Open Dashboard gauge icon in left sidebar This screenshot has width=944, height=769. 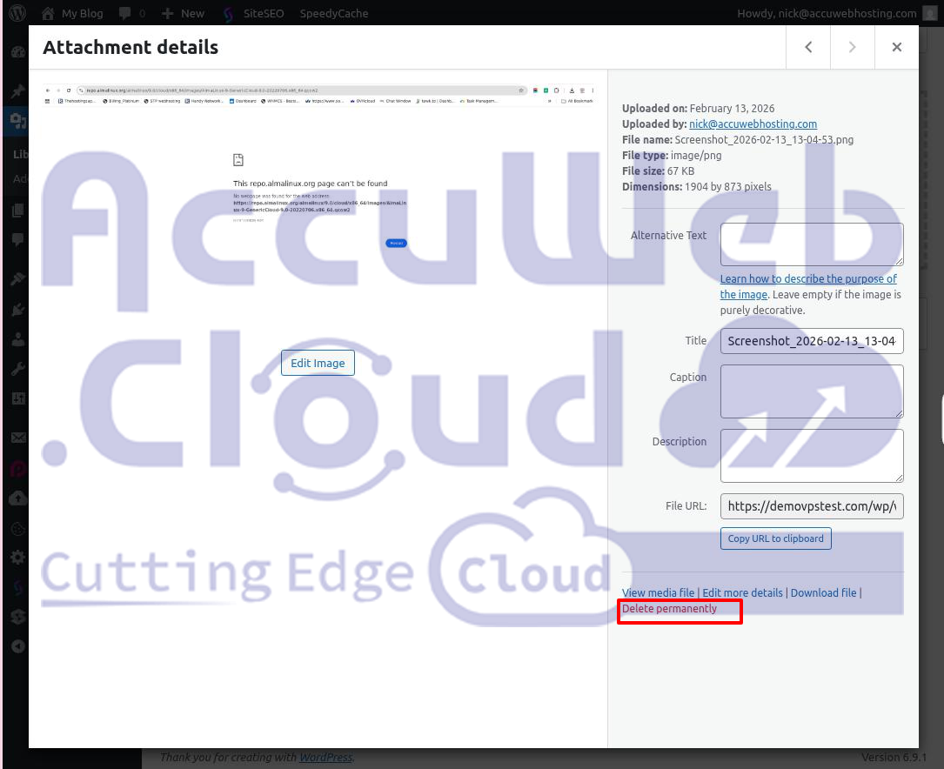pyautogui.click(x=17, y=52)
